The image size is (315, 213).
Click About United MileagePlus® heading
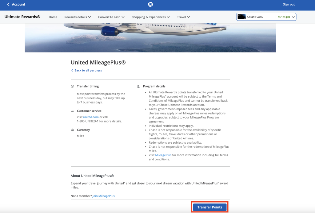[x=92, y=176]
